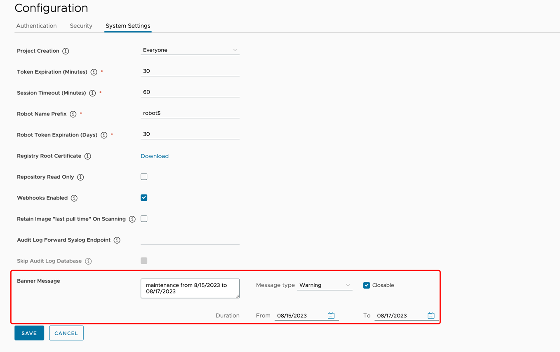Viewport: 560px width, 352px height.
Task: Toggle the Closable banner checkbox
Action: (x=367, y=285)
